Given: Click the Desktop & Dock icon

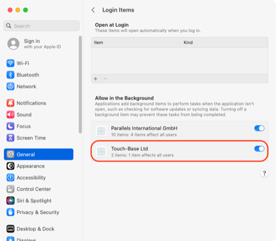Looking at the screenshot, I should click(11, 229).
